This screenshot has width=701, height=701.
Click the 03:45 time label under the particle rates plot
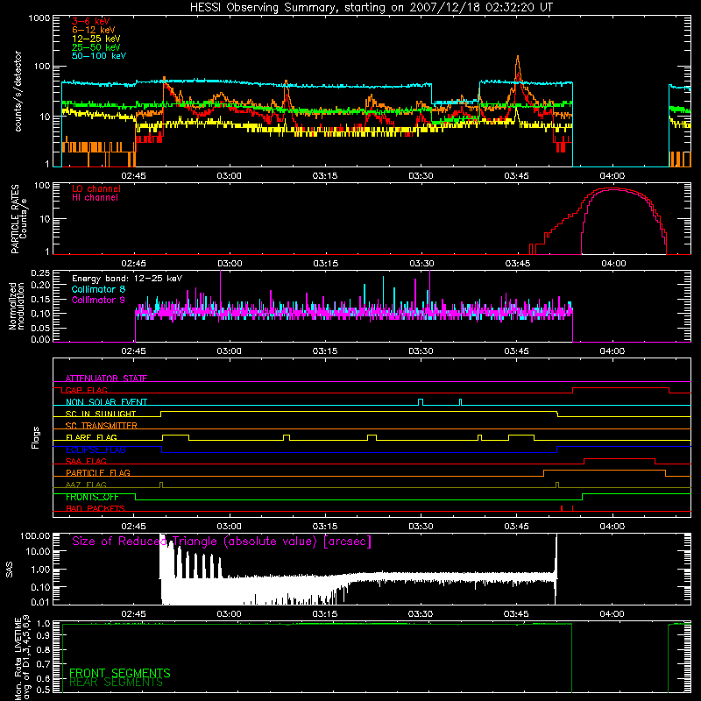click(517, 264)
